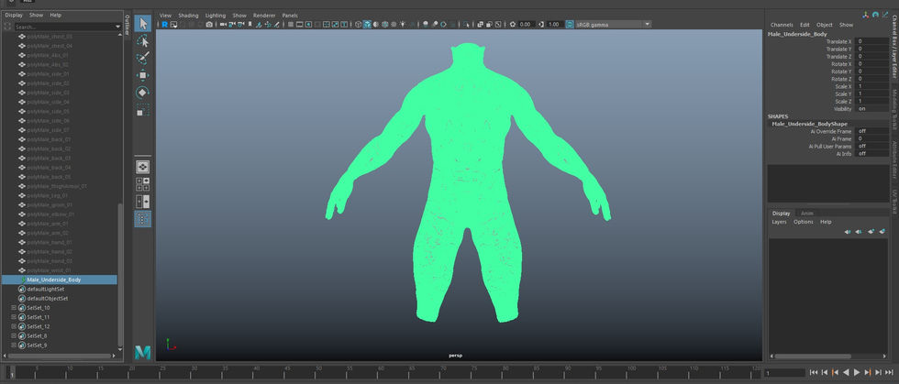Select Male_Underside_Body in Outliner

pyautogui.click(x=60, y=280)
